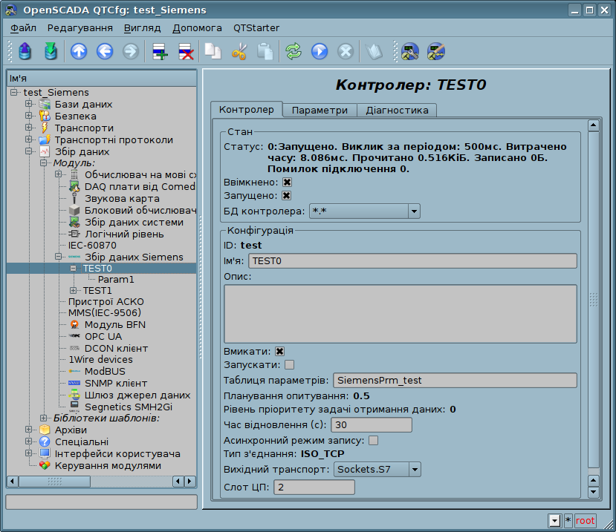Image resolution: width=616 pixels, height=532 pixels.
Task: Click the load from database toolbar icon
Action: point(25,51)
